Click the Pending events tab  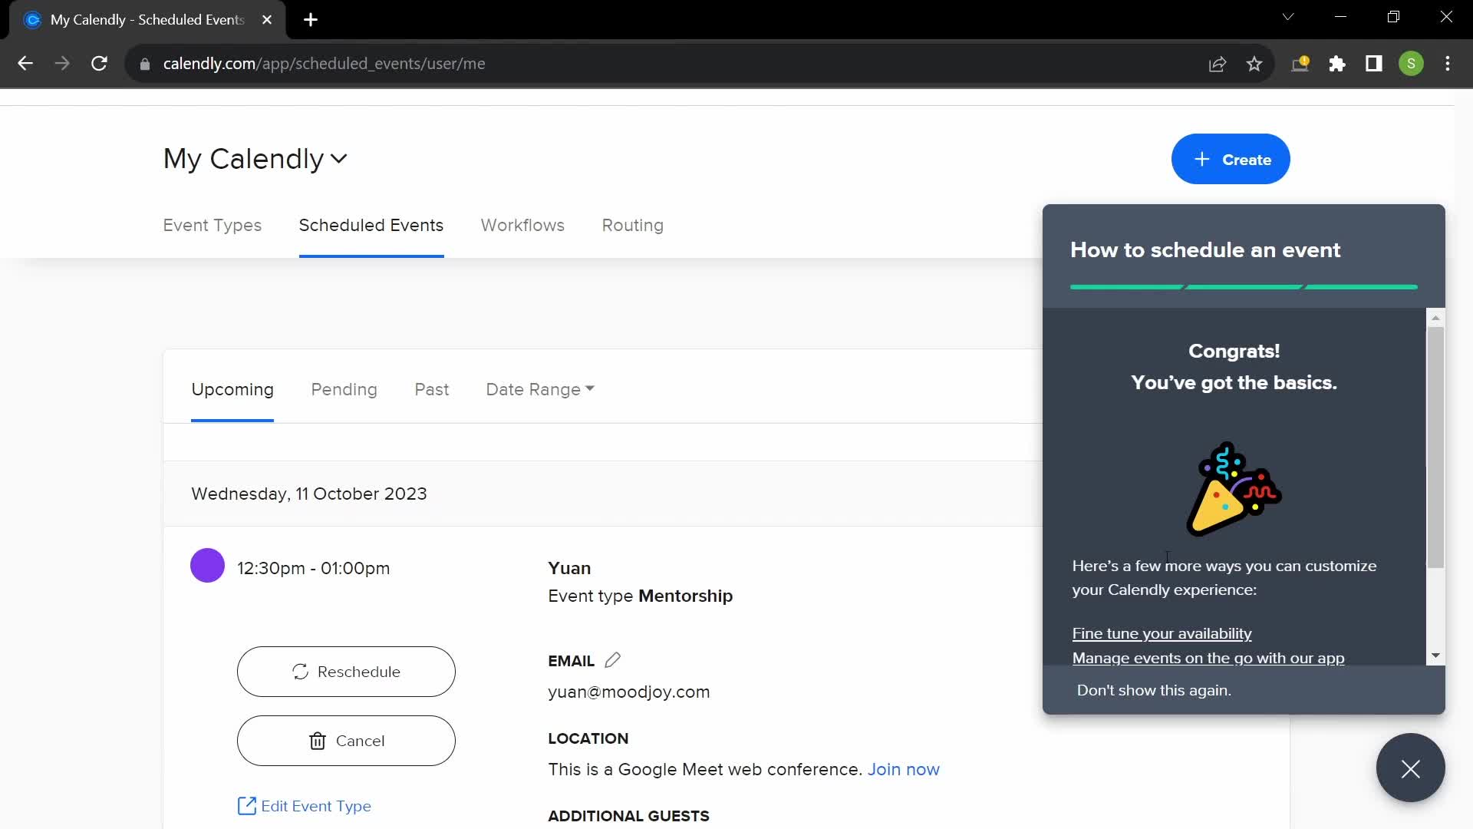[344, 388]
